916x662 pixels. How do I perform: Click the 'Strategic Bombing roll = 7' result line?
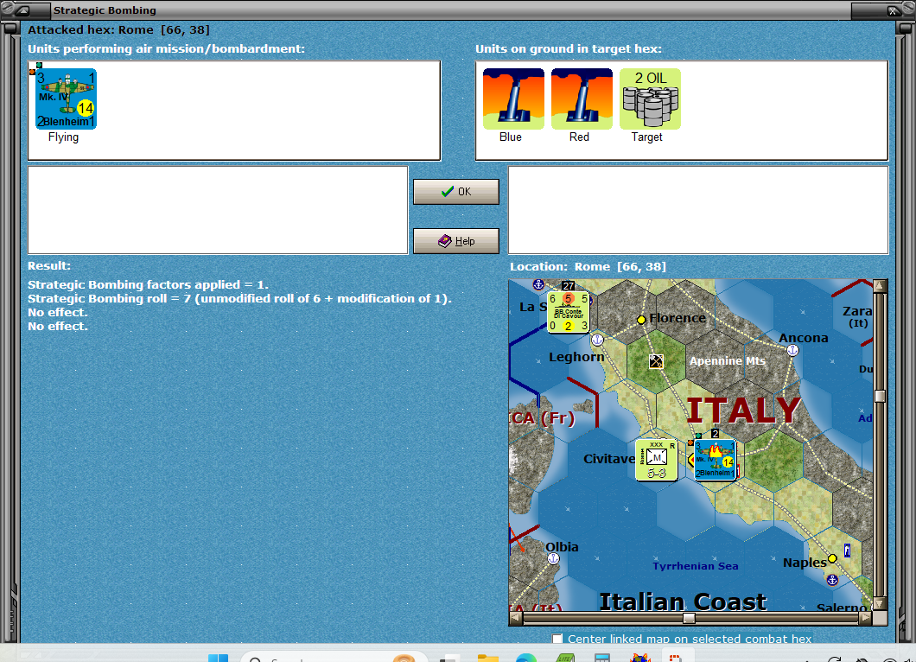[239, 298]
